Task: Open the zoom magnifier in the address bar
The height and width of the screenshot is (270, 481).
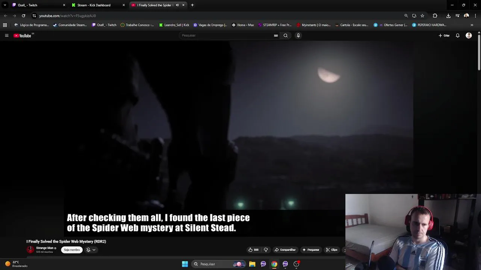Action: (406, 16)
